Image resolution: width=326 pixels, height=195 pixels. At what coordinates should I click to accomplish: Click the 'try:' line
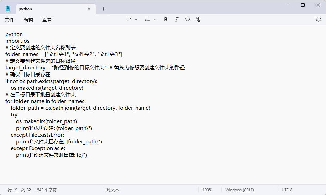click(x=15, y=115)
